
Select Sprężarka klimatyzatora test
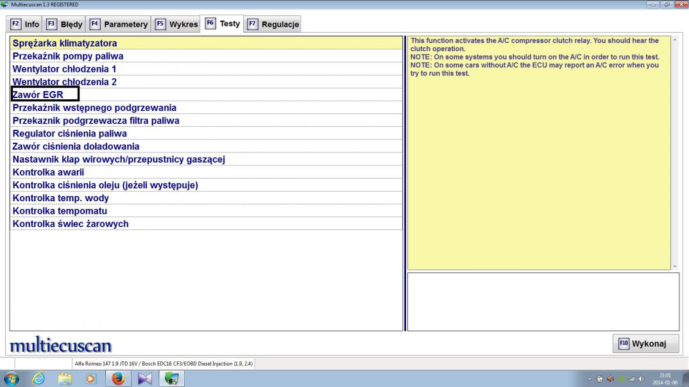tap(206, 43)
